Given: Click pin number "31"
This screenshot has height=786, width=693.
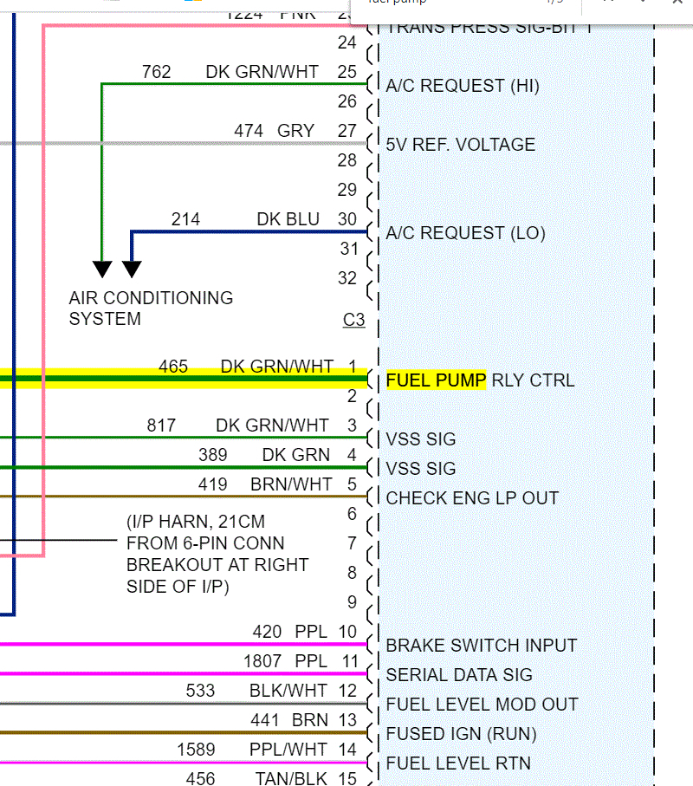Looking at the screenshot, I should 349,249.
